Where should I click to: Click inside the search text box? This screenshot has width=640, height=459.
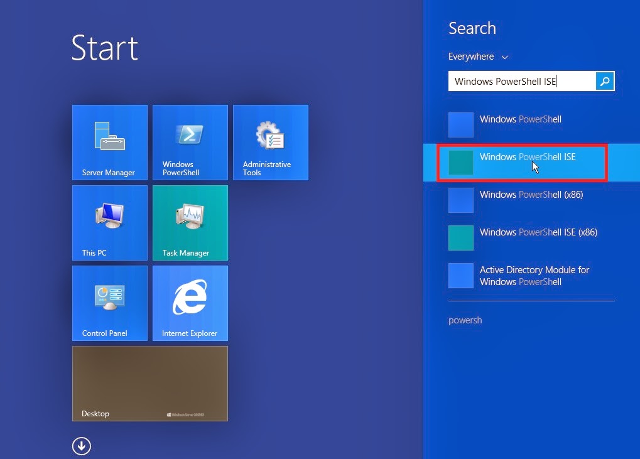coord(522,81)
